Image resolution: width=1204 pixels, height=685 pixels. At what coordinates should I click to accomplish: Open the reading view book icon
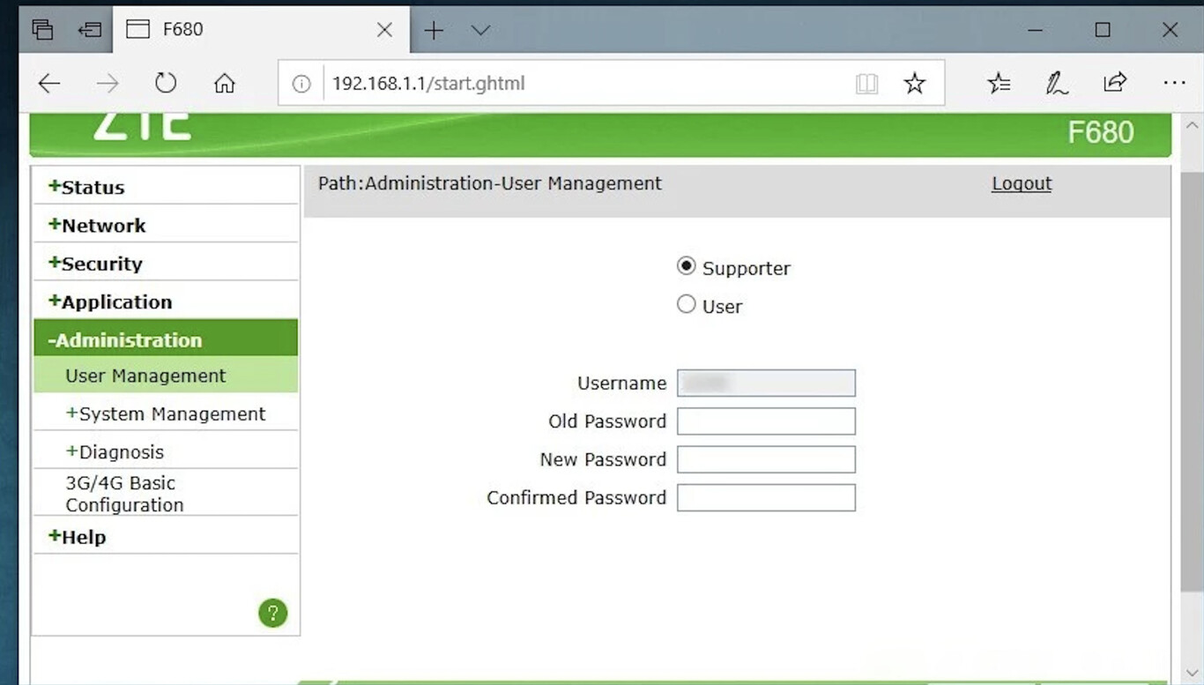click(866, 83)
